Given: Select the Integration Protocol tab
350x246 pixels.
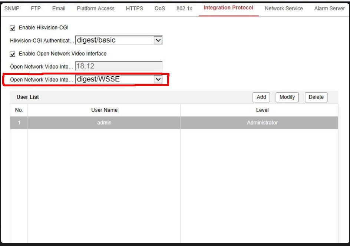Looking at the screenshot, I should point(228,8).
